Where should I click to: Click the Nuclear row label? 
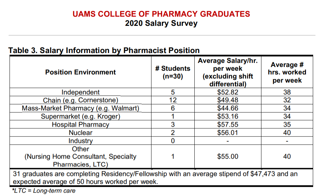tap(80, 133)
